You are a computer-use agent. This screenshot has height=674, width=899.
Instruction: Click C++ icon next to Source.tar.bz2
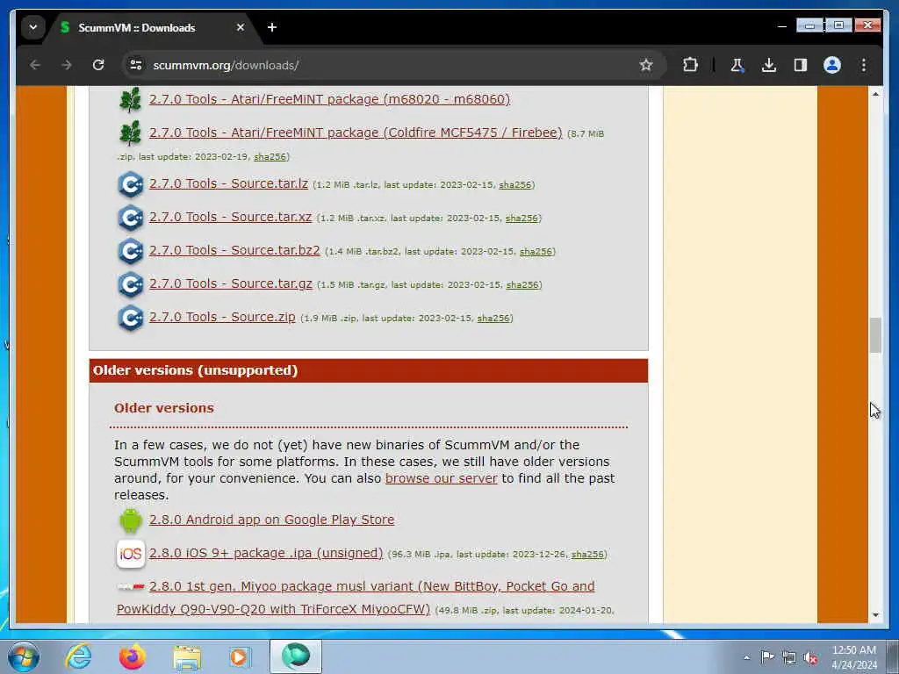click(130, 251)
